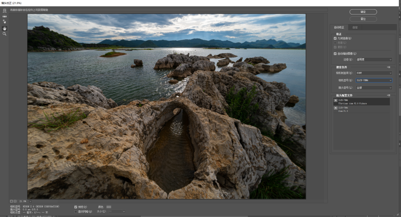
Task: Select the Zoom magnifier tool
Action: (x=4, y=34)
